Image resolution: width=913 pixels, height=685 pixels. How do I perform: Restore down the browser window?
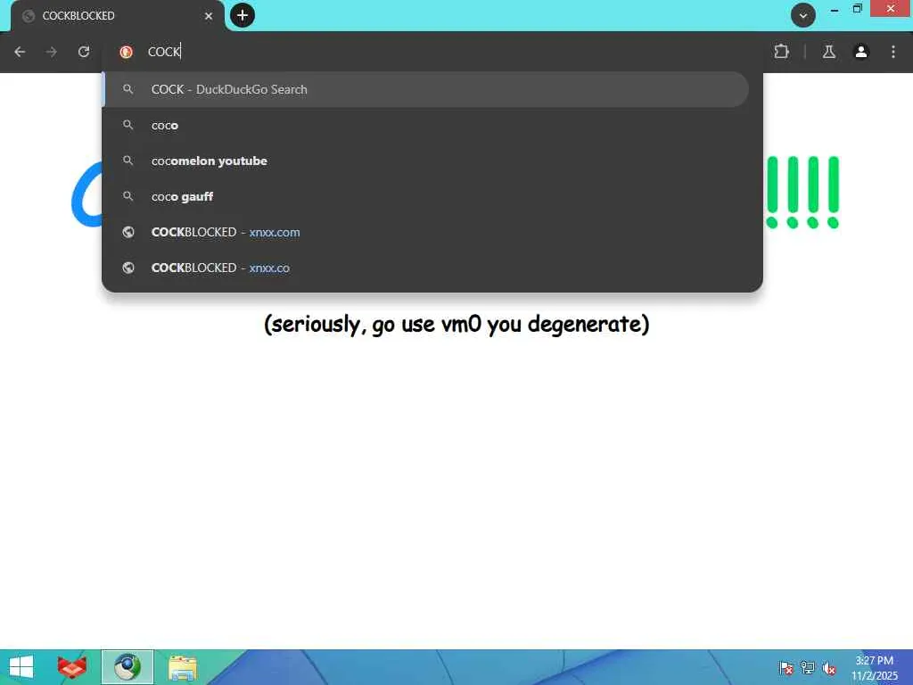(857, 9)
